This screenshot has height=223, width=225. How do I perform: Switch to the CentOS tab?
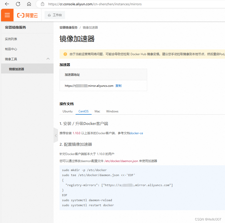(84, 111)
